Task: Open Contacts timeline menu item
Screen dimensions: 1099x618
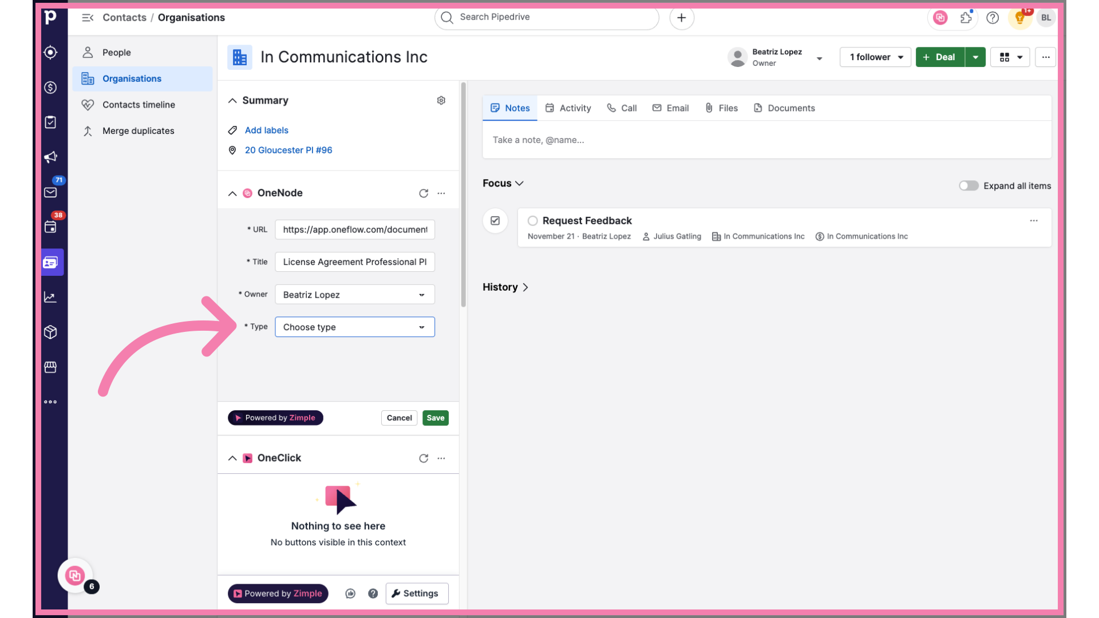Action: pyautogui.click(x=143, y=105)
